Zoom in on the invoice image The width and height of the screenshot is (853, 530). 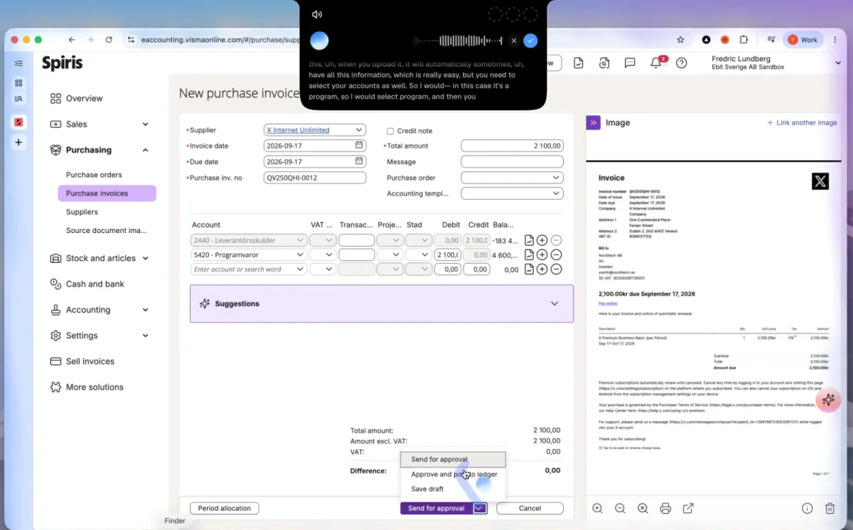pos(598,509)
